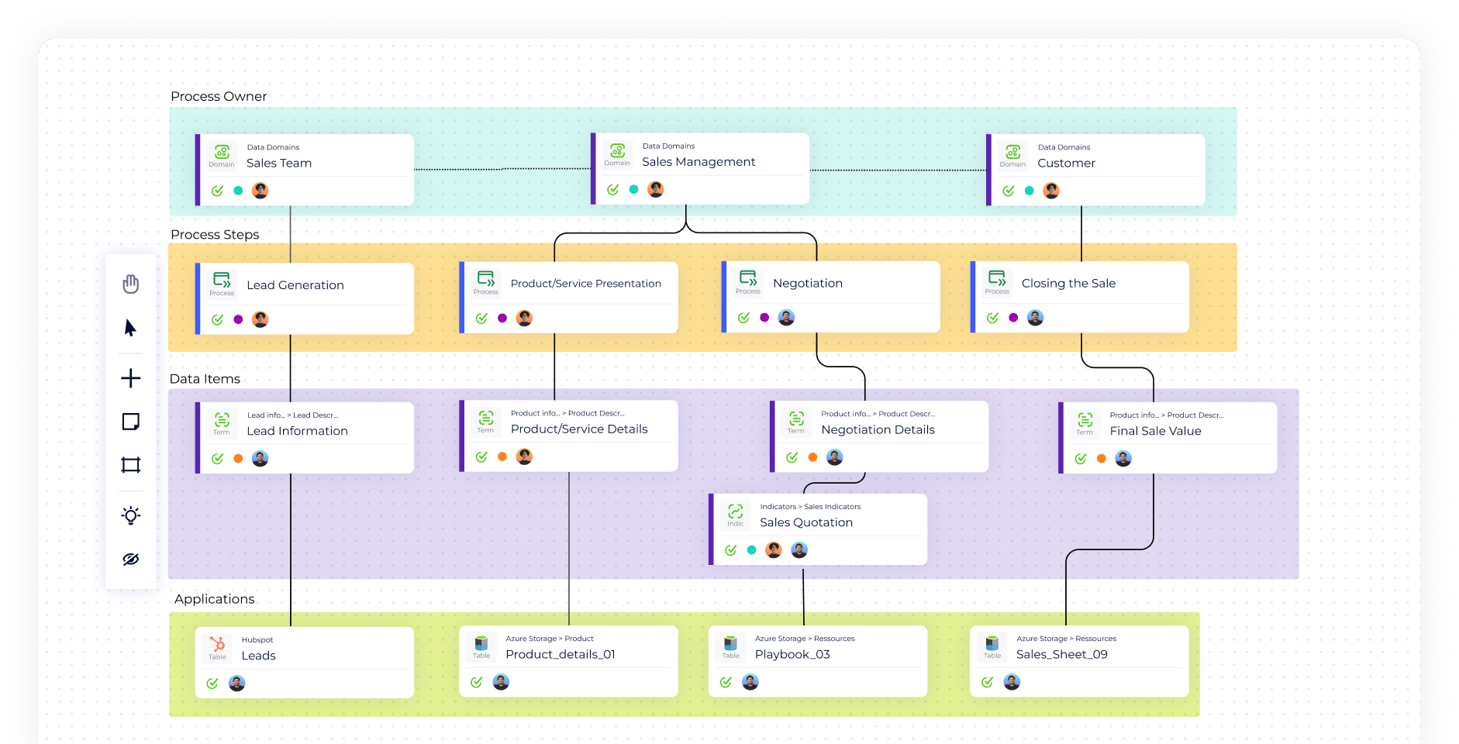Click the Domain icon on the Sales Team card
The height and width of the screenshot is (744, 1459).
pos(222,153)
